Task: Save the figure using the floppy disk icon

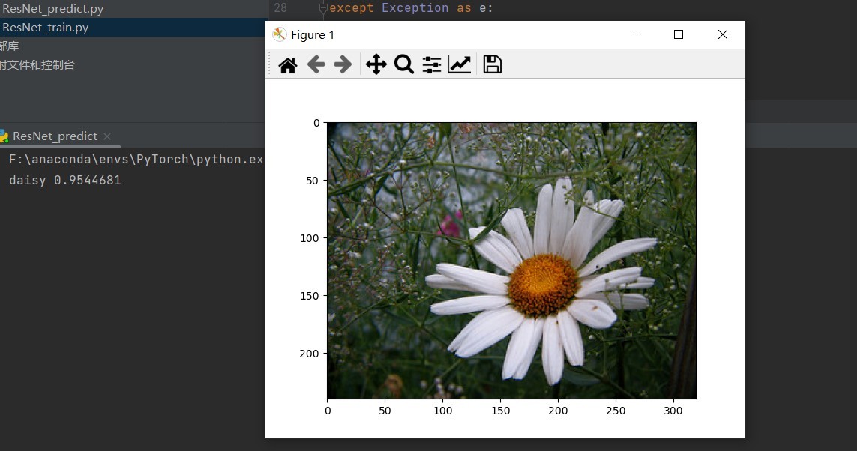Action: [492, 64]
